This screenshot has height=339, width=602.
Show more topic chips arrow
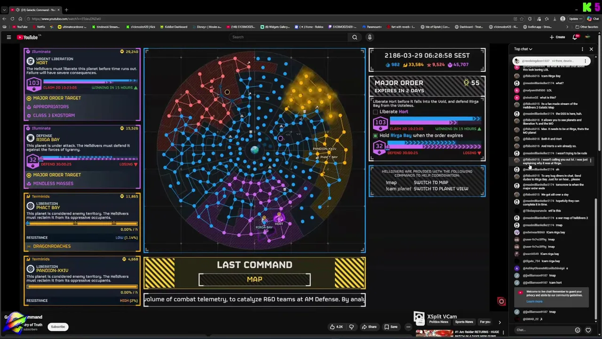point(499,322)
